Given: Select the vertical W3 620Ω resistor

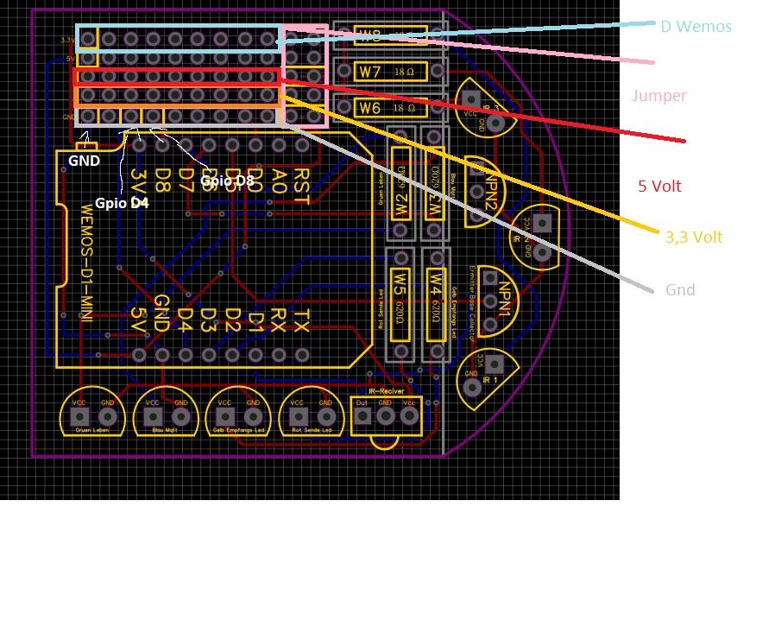Looking at the screenshot, I should point(434,183).
